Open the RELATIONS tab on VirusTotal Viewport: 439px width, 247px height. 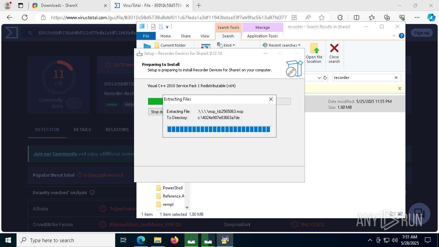(x=117, y=129)
